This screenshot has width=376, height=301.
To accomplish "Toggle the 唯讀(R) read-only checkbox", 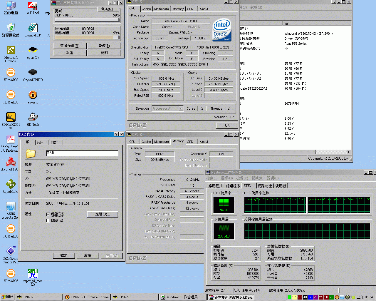I will (x=48, y=214).
